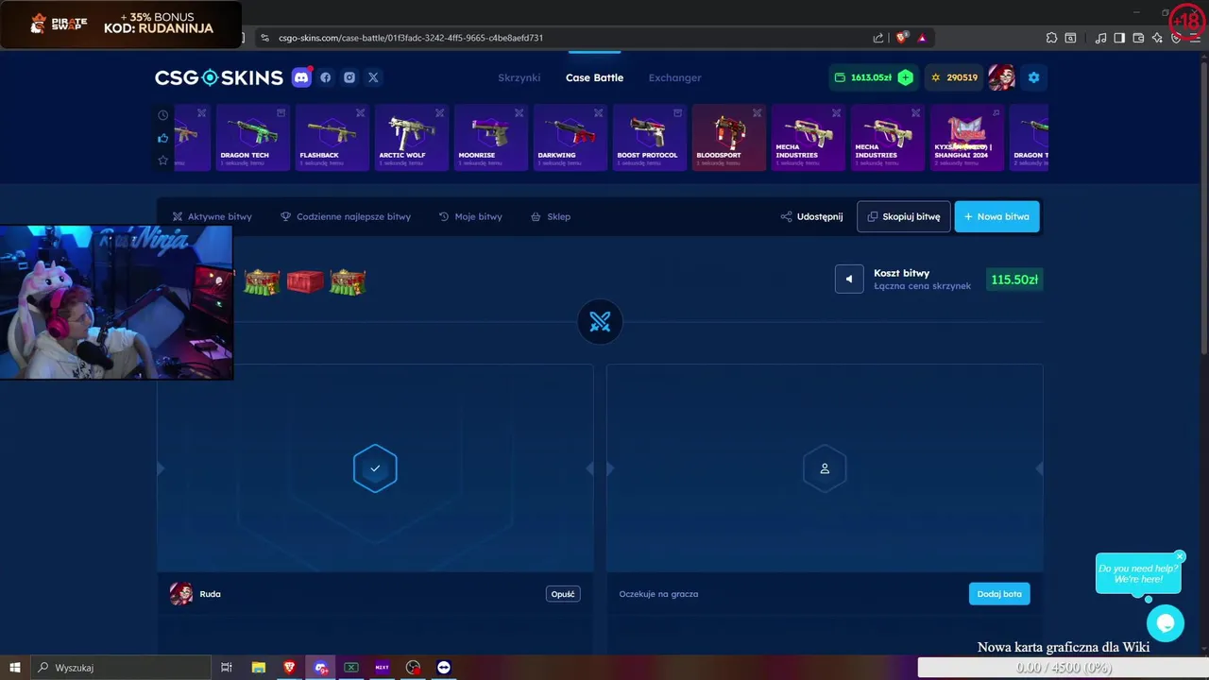Image resolution: width=1209 pixels, height=680 pixels.
Task: Switch to Aktywne bitwy tab
Action: (x=213, y=216)
